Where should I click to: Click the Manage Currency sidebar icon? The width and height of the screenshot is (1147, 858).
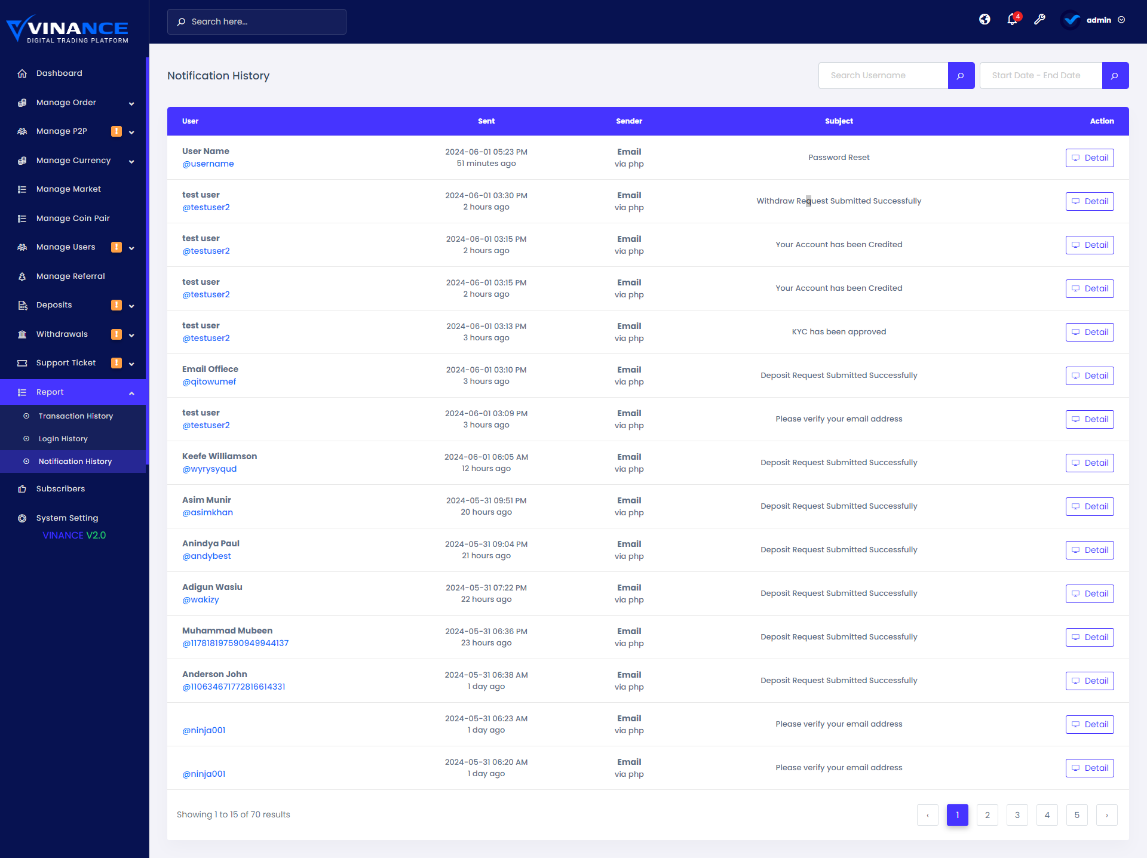pyautogui.click(x=22, y=161)
